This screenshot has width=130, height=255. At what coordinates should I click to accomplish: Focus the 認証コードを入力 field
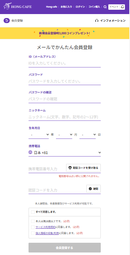[57, 190]
